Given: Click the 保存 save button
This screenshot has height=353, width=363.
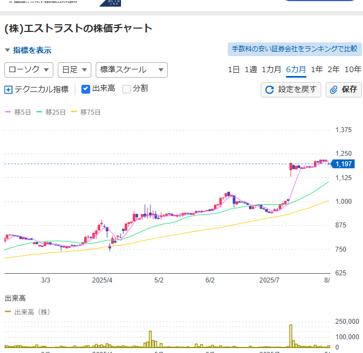Looking at the screenshot, I should 344,90.
